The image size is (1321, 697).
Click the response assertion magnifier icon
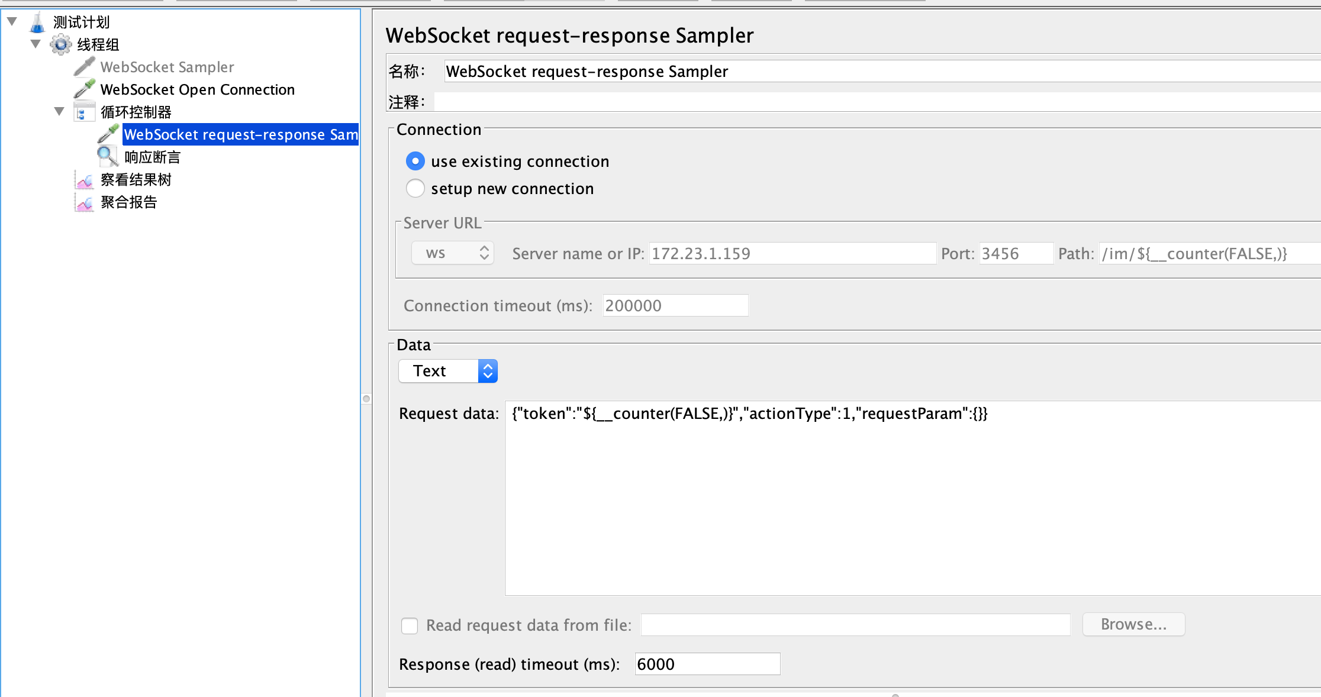107,157
